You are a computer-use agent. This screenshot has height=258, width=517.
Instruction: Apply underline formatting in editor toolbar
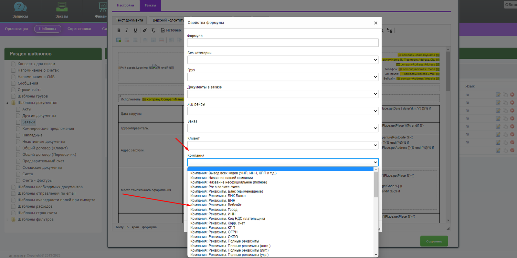click(135, 30)
